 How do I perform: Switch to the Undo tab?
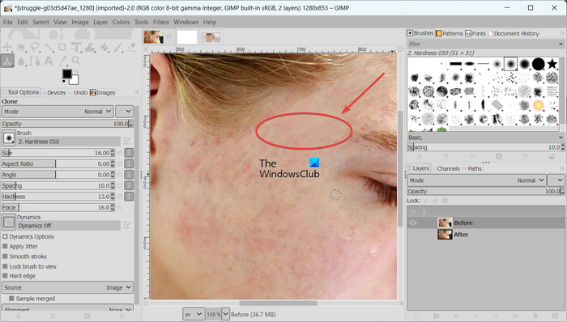click(78, 92)
